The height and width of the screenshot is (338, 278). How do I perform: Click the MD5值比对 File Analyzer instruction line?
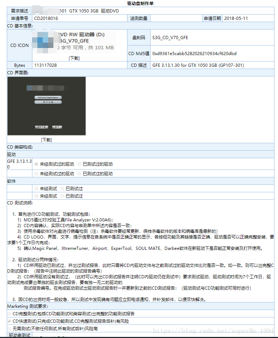[x=65, y=220]
